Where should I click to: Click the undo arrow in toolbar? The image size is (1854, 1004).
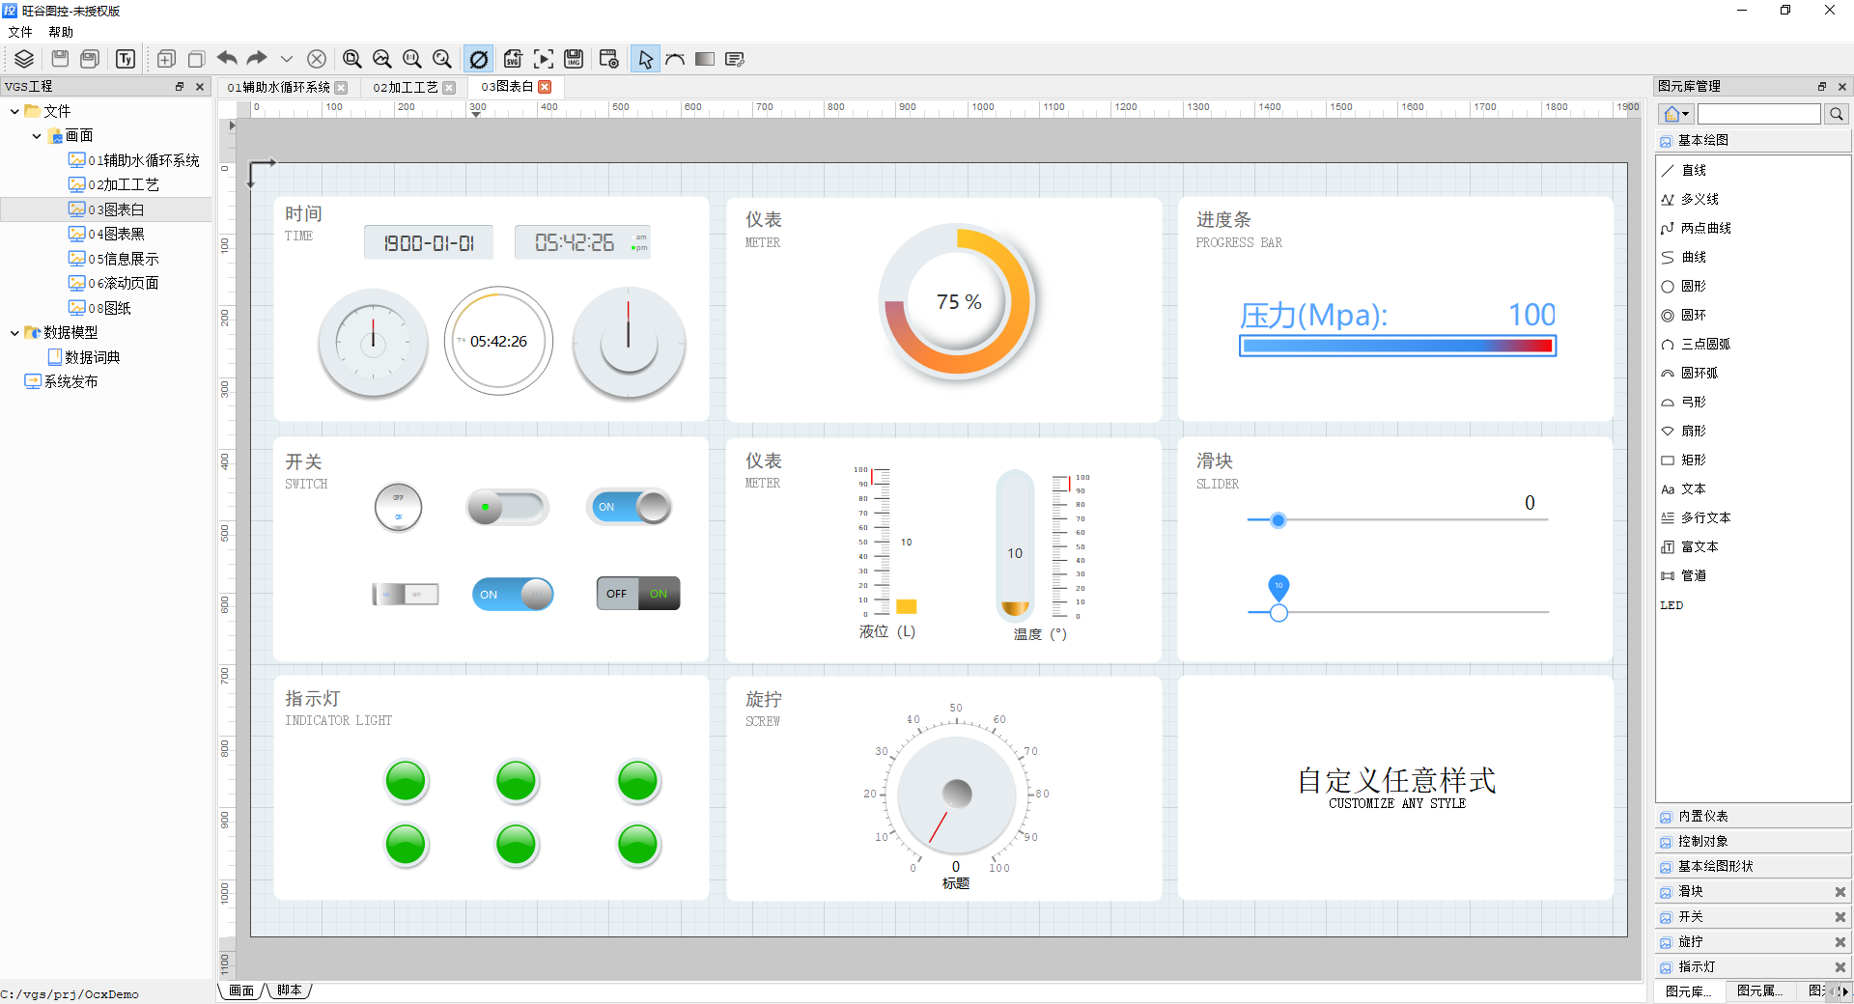tap(227, 59)
